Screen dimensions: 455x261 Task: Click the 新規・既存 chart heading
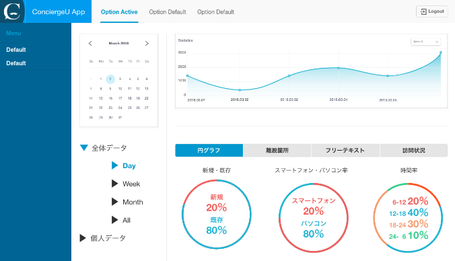(217, 170)
